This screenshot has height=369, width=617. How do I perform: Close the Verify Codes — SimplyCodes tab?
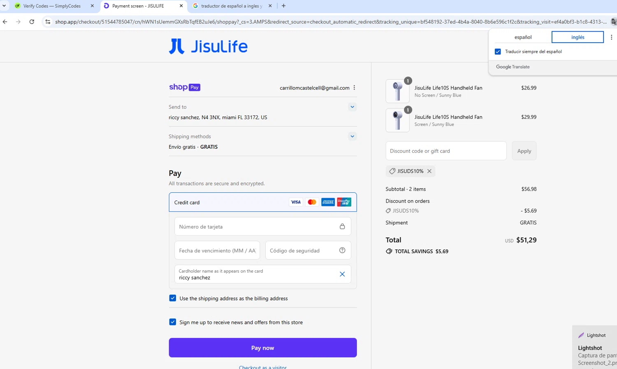point(92,6)
